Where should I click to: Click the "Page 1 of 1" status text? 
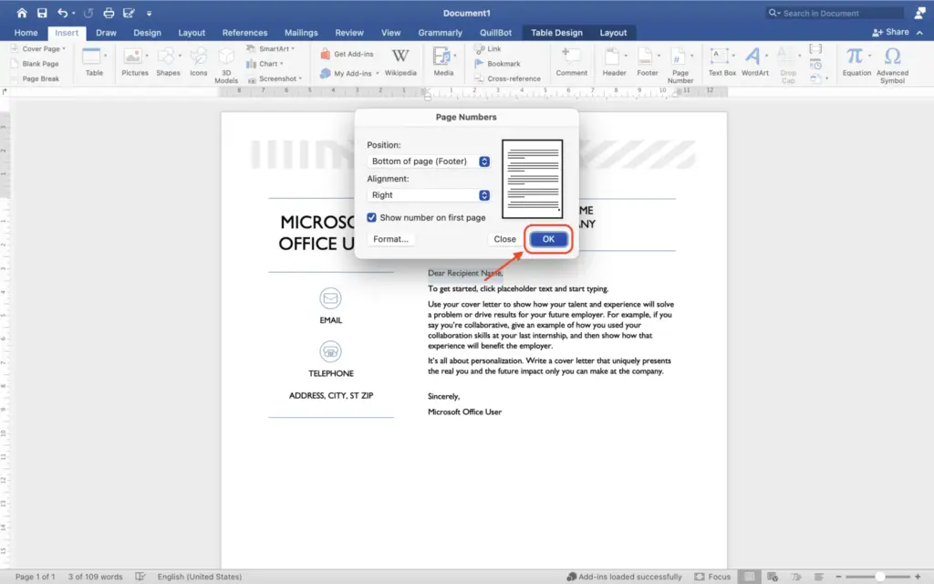[36, 577]
